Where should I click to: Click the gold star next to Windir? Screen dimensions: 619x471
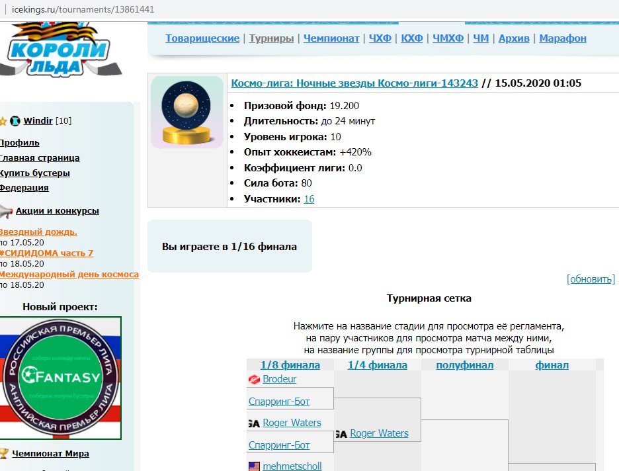[x=3, y=121]
